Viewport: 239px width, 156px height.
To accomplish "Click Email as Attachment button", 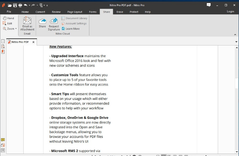I will pos(27,24).
